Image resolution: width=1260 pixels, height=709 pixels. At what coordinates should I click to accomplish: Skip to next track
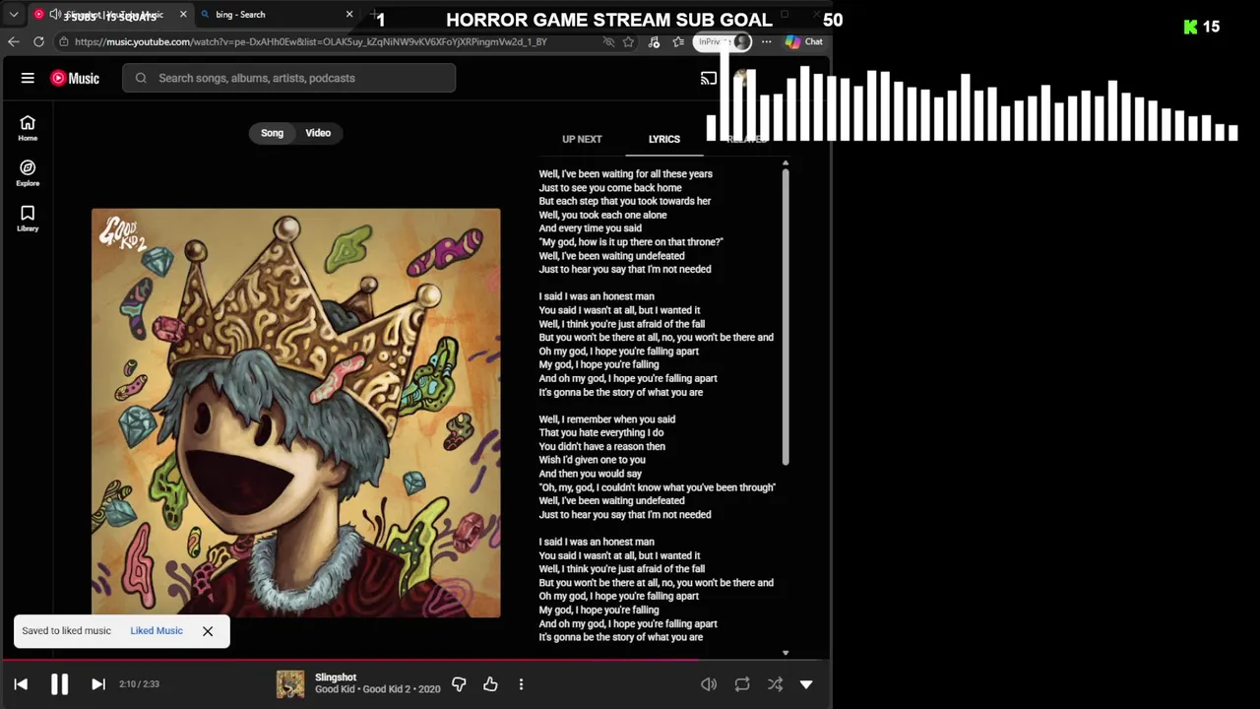point(98,683)
